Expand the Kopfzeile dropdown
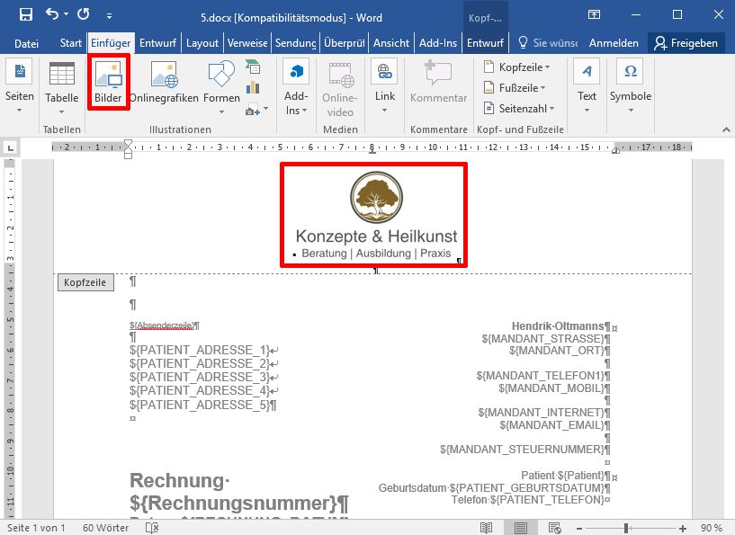 click(x=516, y=67)
